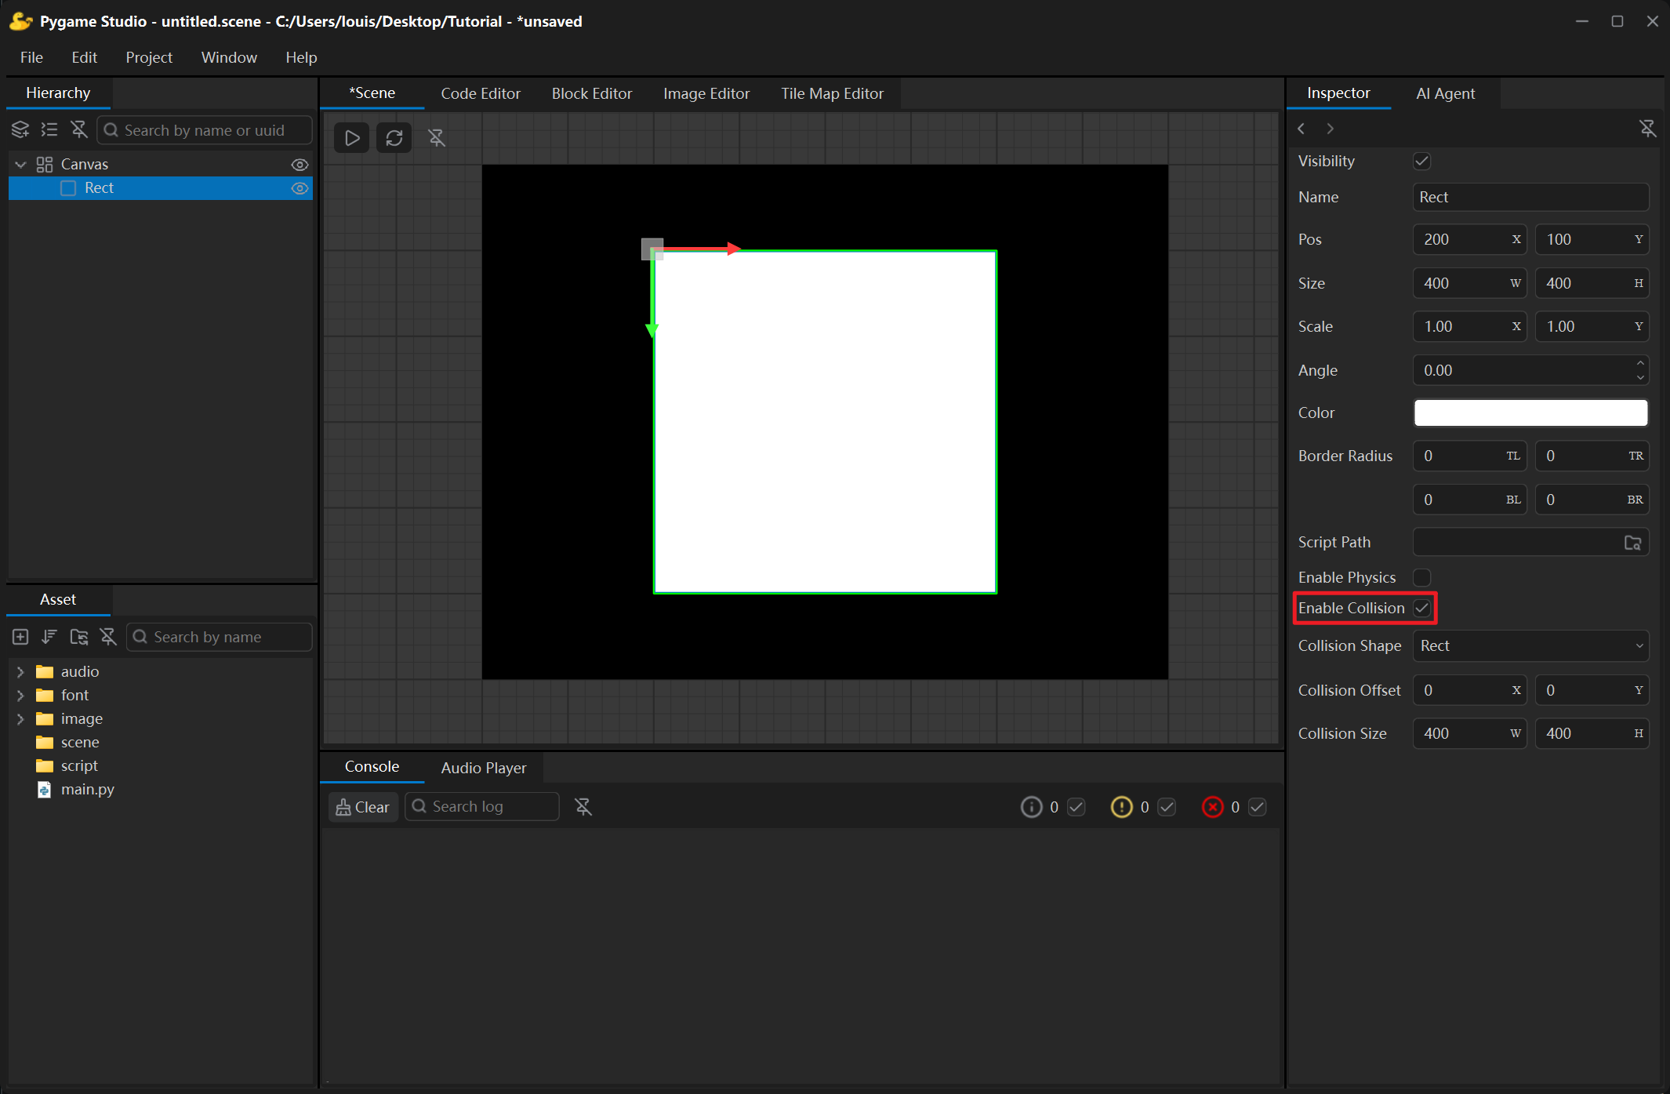Click the unpin icon in Inspector panel
1670x1094 pixels.
coord(1648,129)
